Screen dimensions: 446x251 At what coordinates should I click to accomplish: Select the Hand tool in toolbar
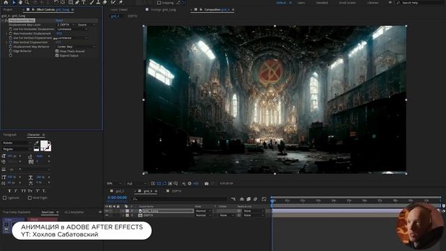[20, 2]
